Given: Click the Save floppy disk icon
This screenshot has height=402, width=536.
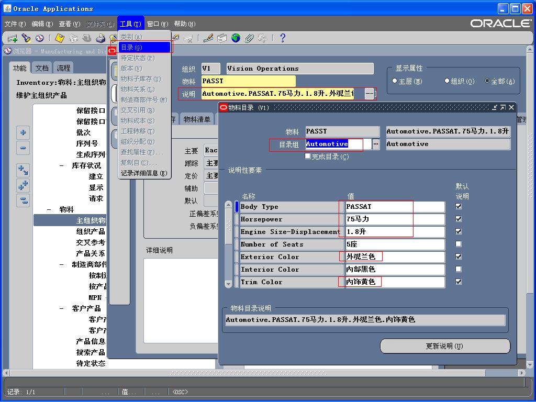Looking at the screenshot, I should point(60,38).
